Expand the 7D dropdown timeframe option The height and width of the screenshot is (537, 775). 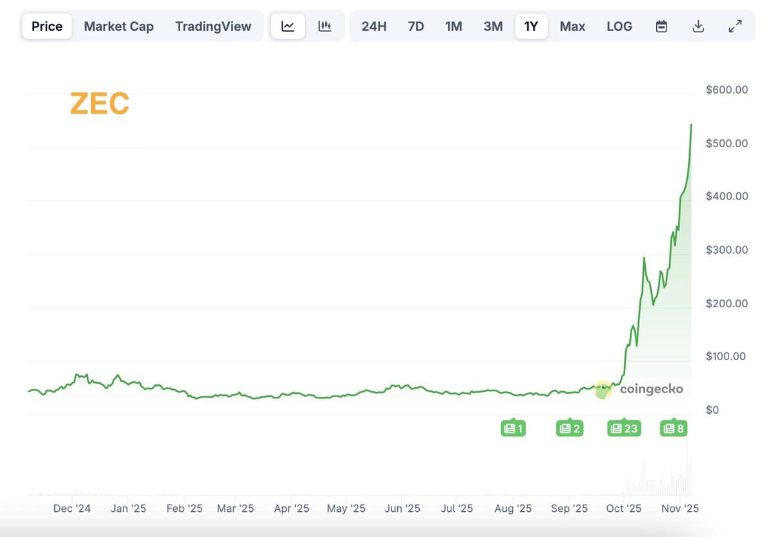pyautogui.click(x=415, y=26)
